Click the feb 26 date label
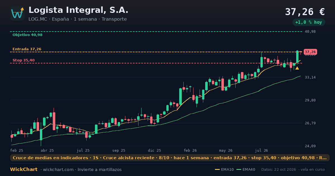 point(190,150)
